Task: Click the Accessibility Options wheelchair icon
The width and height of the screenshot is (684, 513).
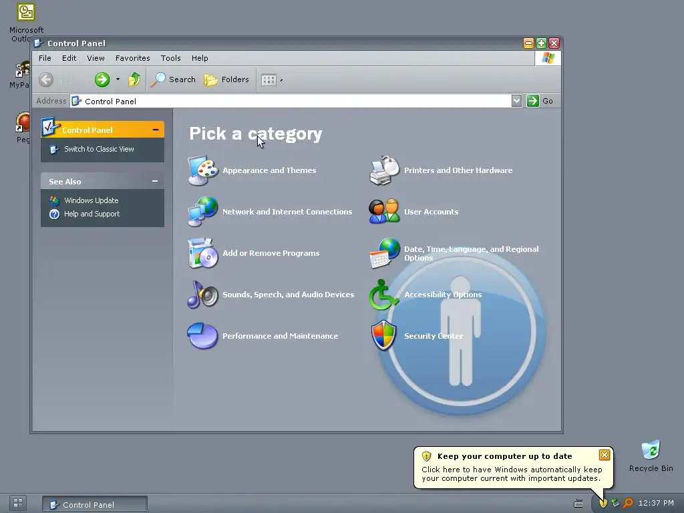Action: click(x=383, y=295)
